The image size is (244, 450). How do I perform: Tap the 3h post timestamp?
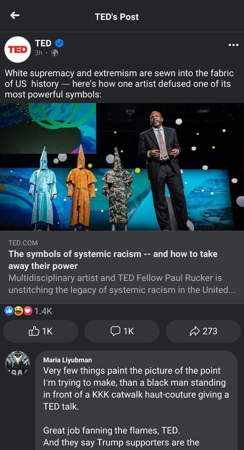(38, 53)
